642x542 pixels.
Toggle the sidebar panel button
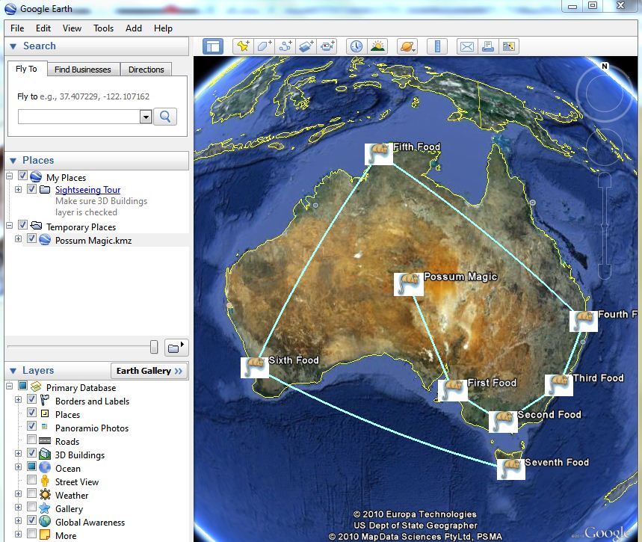[x=213, y=46]
